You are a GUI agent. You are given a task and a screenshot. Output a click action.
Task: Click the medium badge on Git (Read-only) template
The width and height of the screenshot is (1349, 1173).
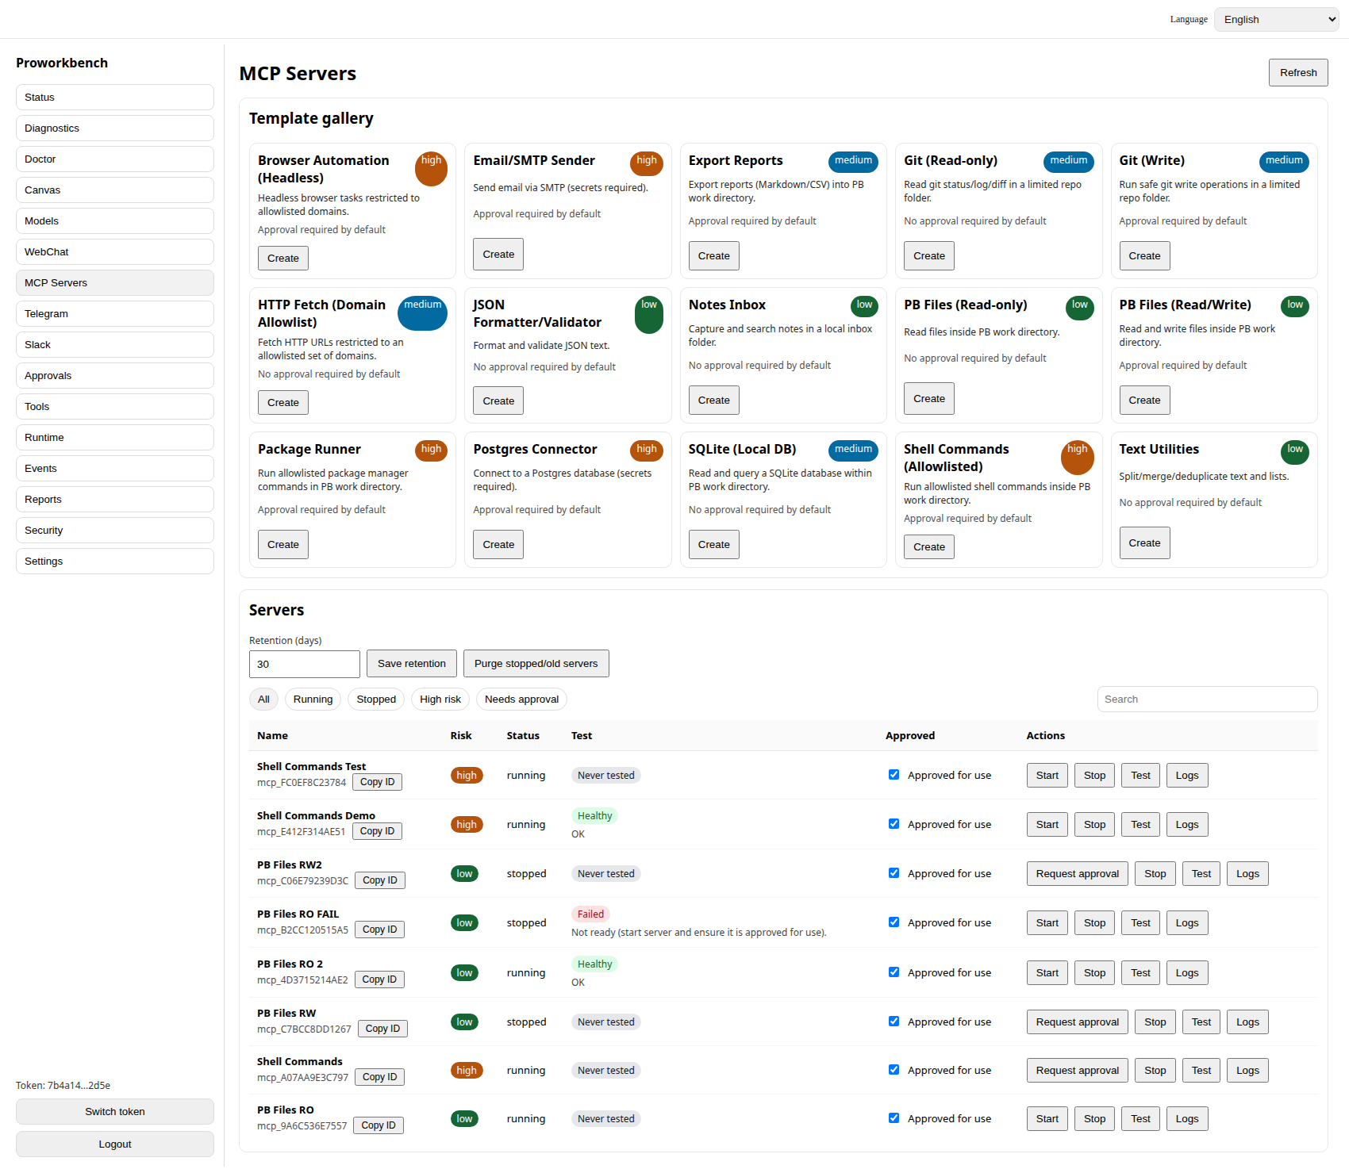1068,160
